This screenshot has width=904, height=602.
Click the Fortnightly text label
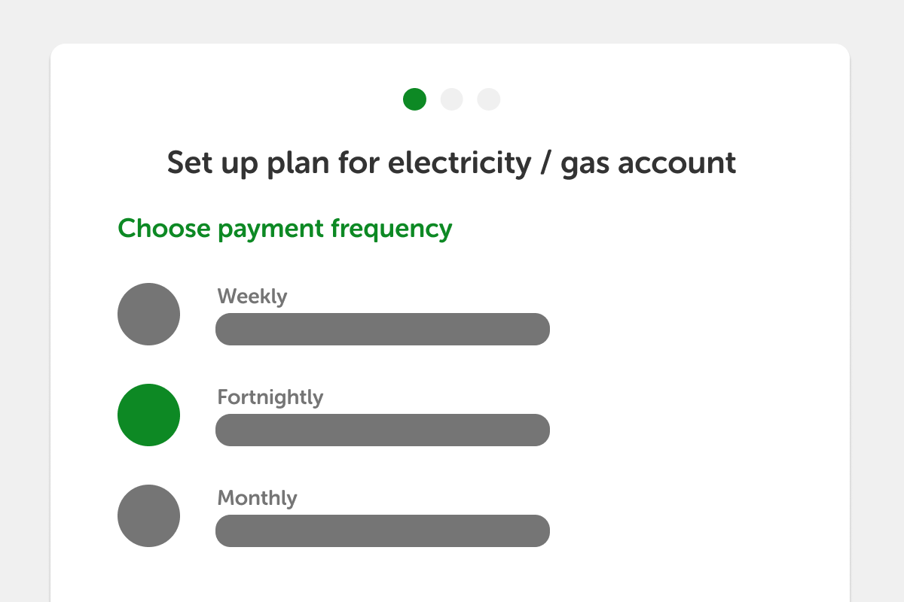(x=270, y=397)
